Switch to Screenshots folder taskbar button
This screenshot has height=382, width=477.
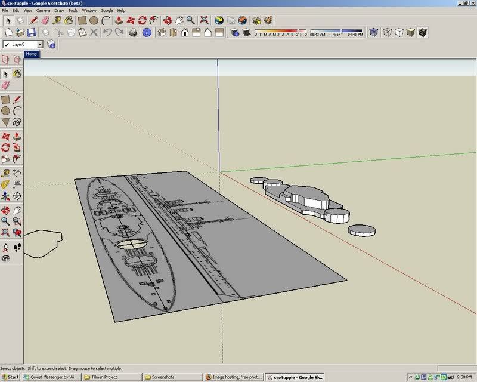pos(173,377)
